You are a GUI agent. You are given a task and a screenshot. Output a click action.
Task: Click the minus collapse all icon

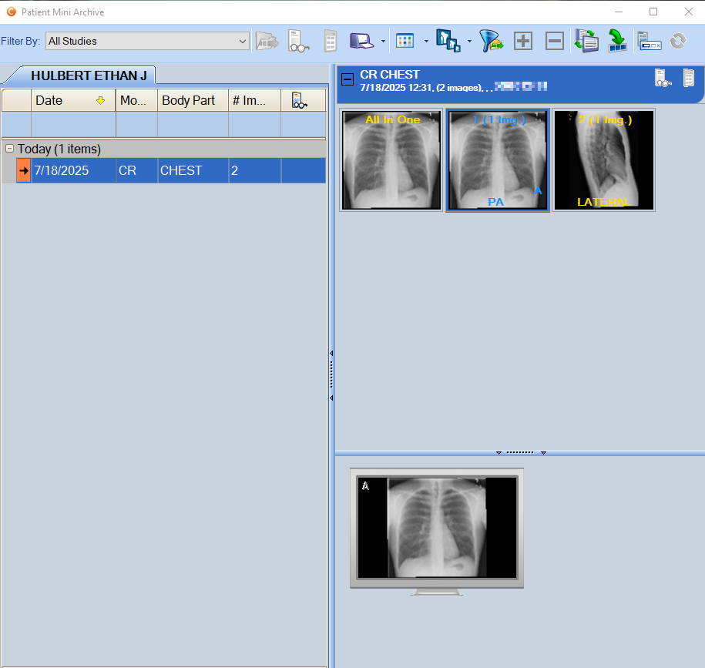tap(555, 41)
